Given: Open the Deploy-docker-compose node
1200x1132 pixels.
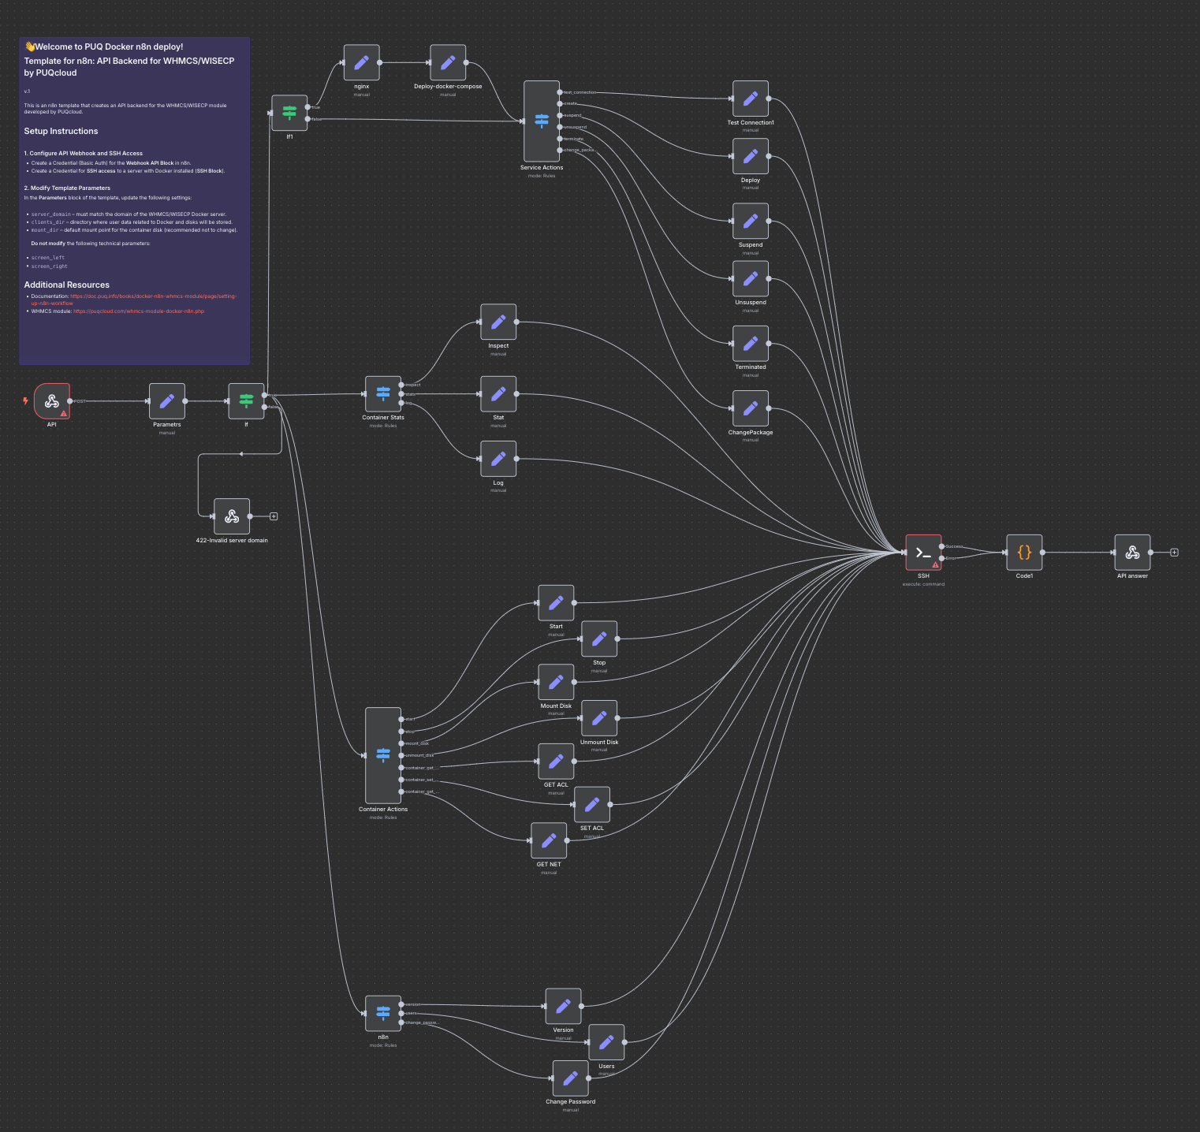Looking at the screenshot, I should coord(448,62).
